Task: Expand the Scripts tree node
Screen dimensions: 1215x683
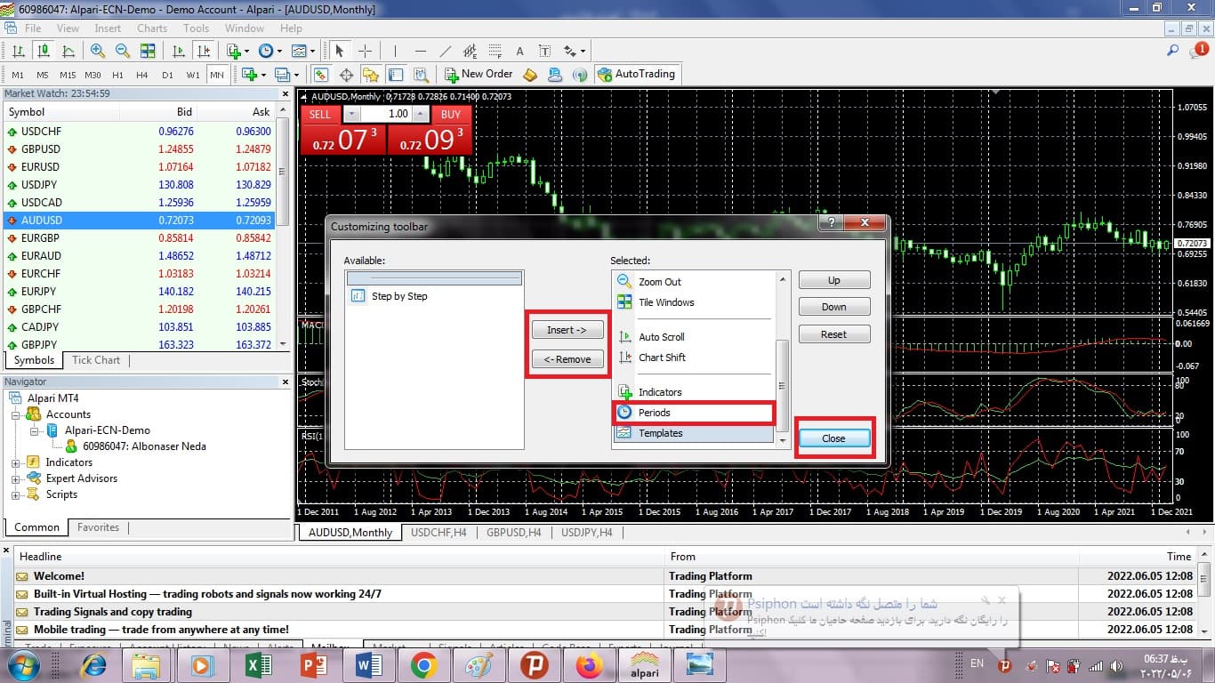Action: (x=16, y=494)
